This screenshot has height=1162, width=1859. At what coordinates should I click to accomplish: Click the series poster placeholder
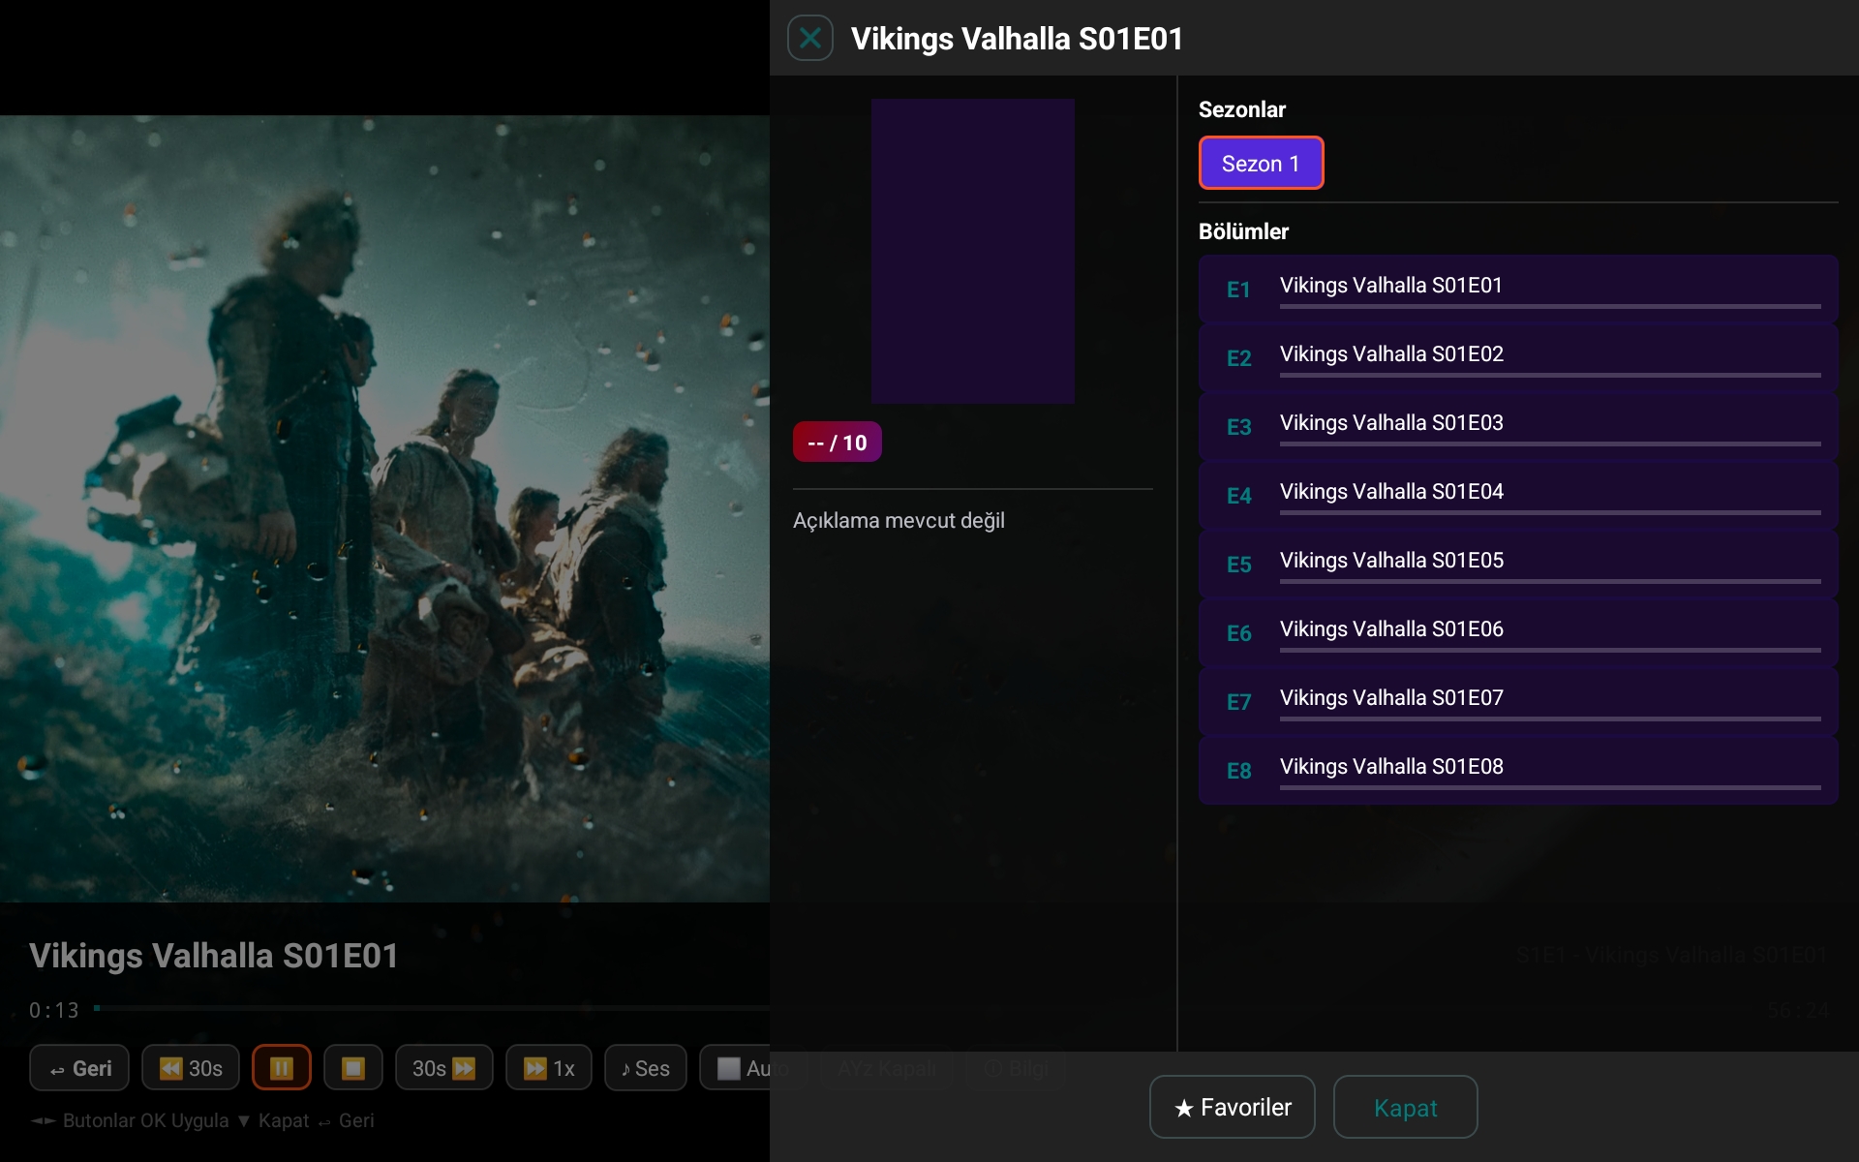coord(973,251)
